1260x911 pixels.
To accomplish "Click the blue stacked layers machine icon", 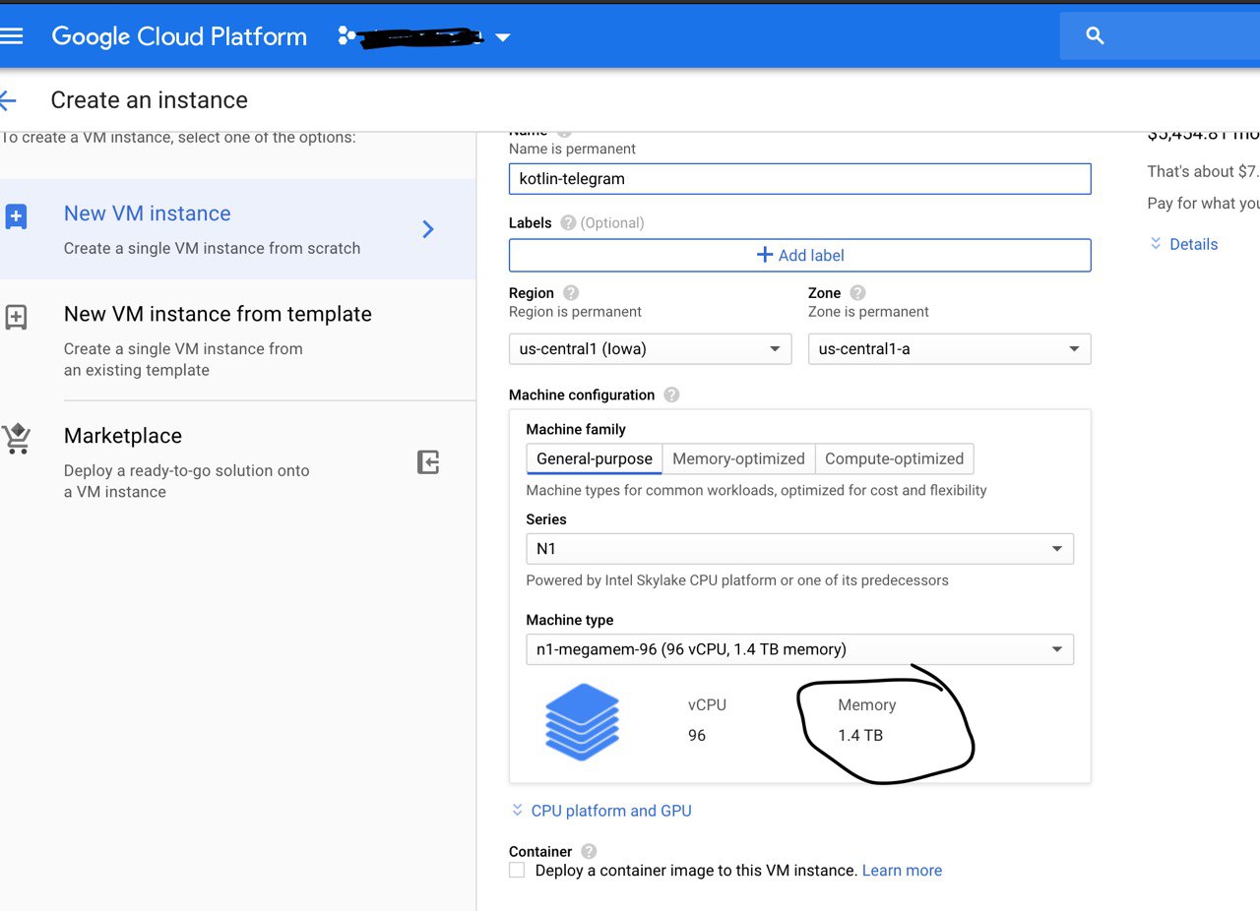I will pos(582,721).
